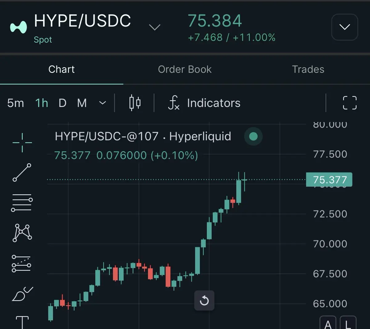
Task: Click the 67.500 price axis label
Action: click(x=330, y=274)
